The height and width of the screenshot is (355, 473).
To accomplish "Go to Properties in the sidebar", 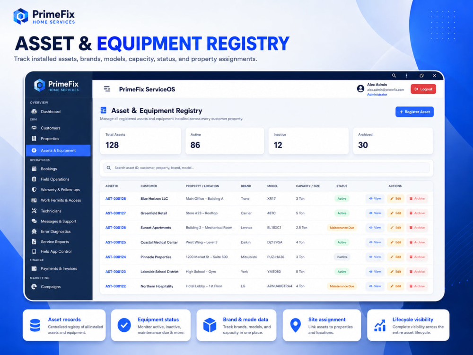I will click(x=50, y=139).
